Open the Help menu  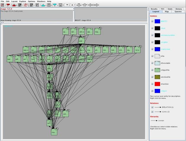tap(49, 1)
